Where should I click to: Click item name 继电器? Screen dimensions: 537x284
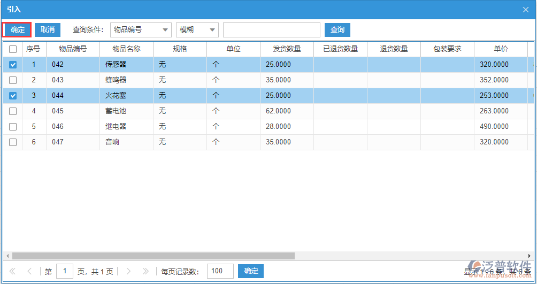coord(116,126)
